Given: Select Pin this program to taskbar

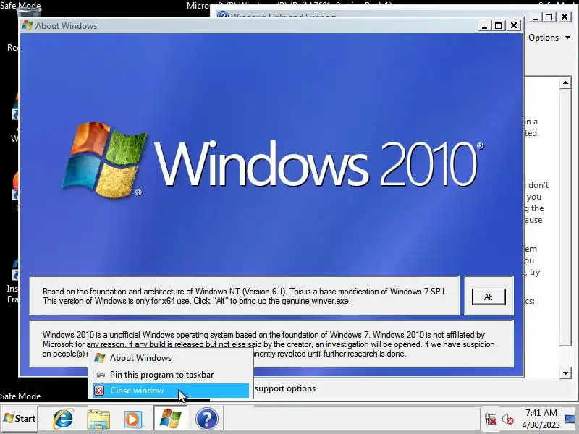Looking at the screenshot, I should click(x=171, y=375).
